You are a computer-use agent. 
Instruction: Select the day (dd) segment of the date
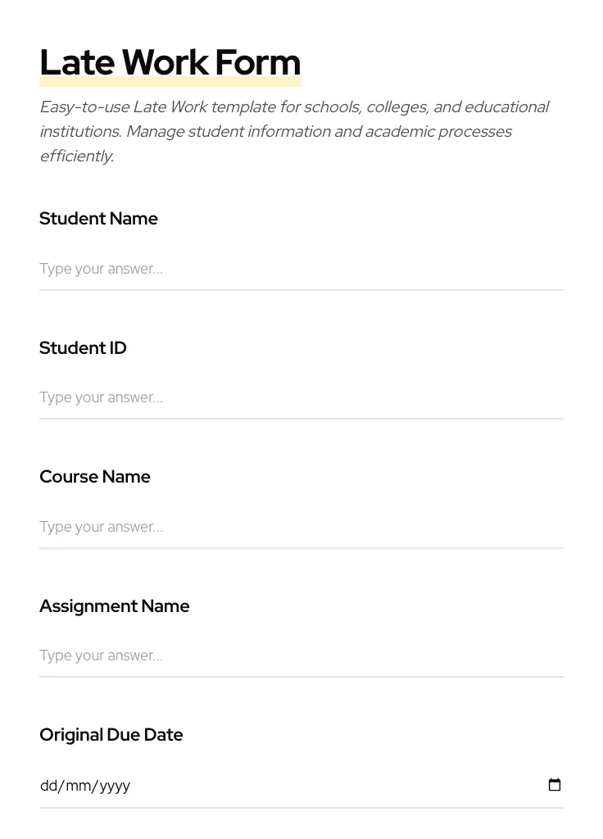(x=48, y=786)
